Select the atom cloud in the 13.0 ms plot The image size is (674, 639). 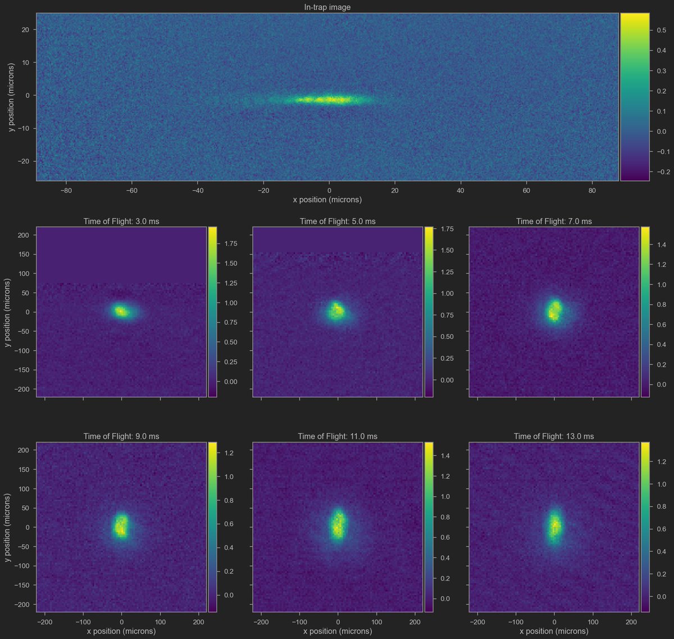[x=554, y=526]
